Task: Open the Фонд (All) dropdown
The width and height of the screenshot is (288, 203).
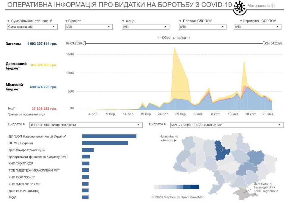Action: click(x=146, y=27)
